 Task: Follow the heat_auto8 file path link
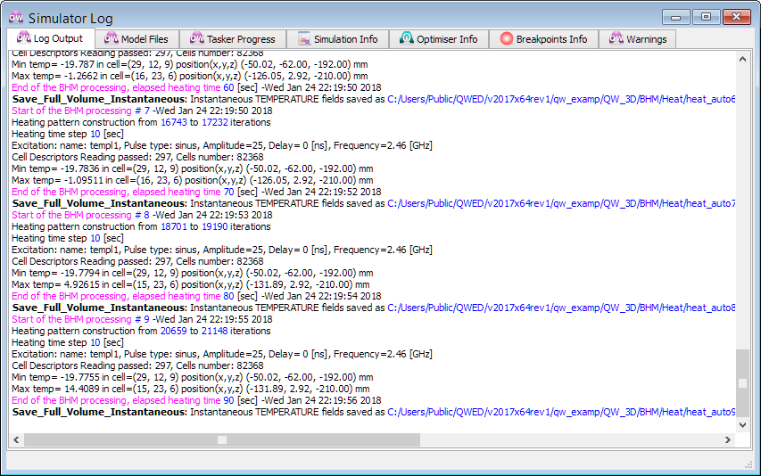pos(562,308)
